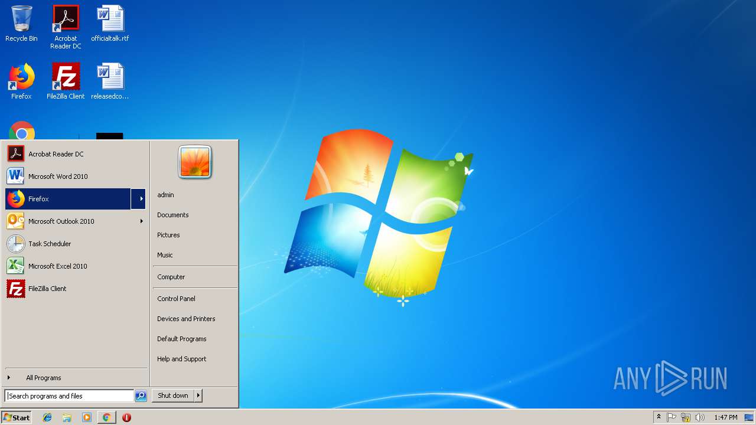
Task: Click Excel 2010 icon in Start menu
Action: 16,266
